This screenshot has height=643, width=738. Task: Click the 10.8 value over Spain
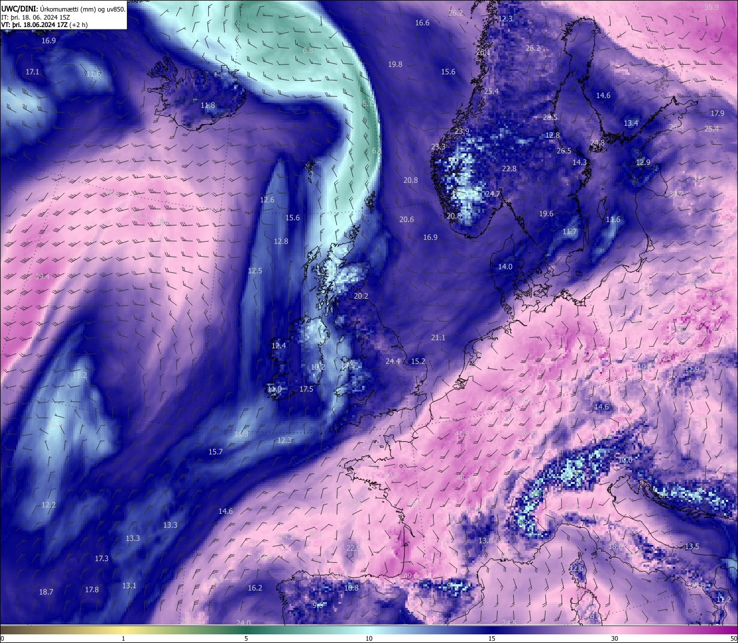(x=351, y=588)
